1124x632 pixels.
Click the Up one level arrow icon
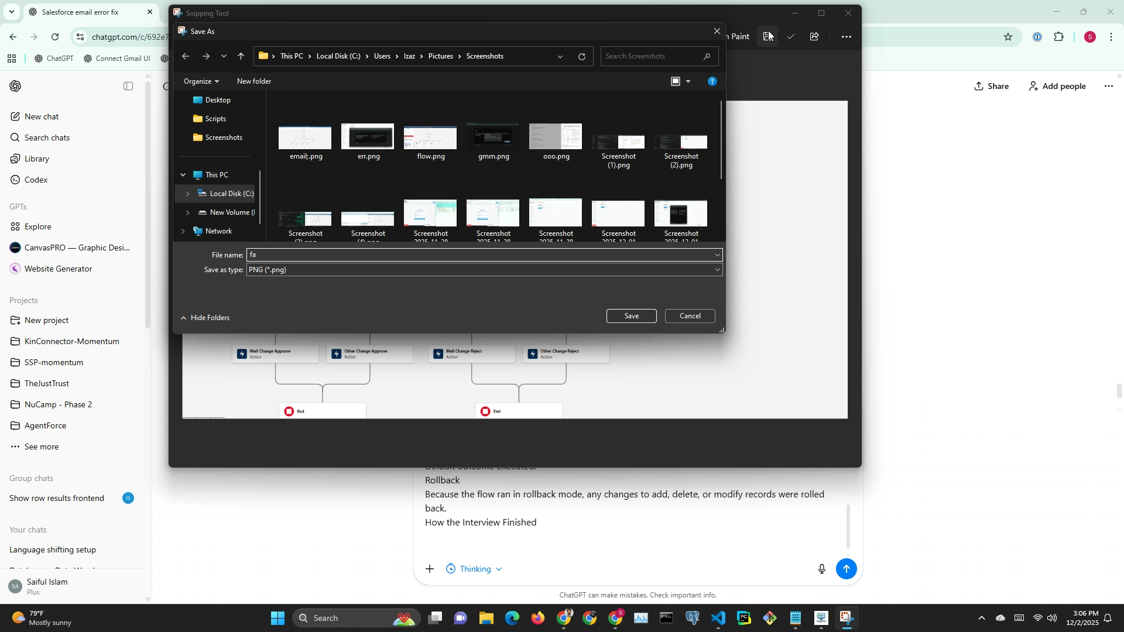(241, 56)
